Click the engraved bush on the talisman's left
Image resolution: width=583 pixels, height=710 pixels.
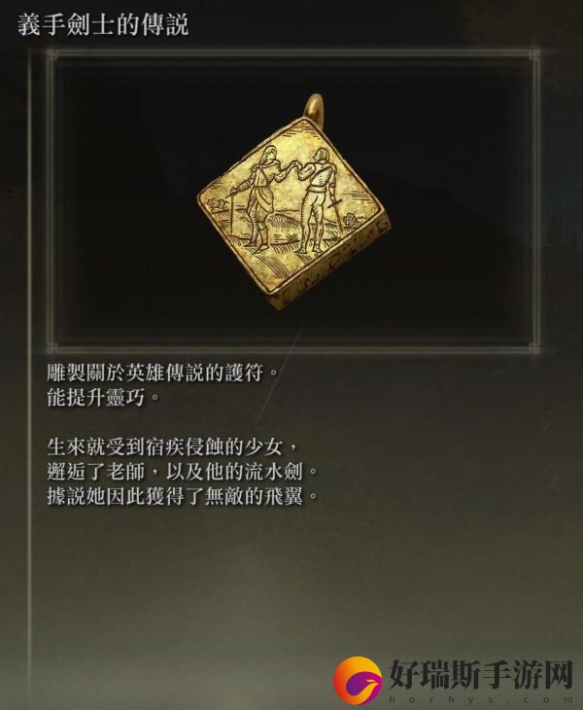pyautogui.click(x=217, y=204)
